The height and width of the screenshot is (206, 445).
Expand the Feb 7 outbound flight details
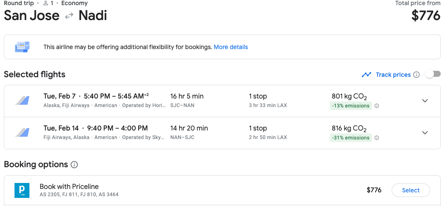click(x=425, y=101)
